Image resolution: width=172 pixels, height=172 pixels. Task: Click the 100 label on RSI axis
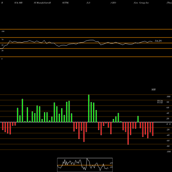point(3,31)
